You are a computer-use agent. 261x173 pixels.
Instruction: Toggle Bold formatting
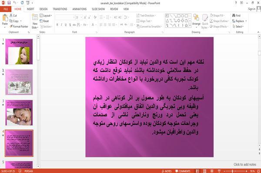(57, 25)
